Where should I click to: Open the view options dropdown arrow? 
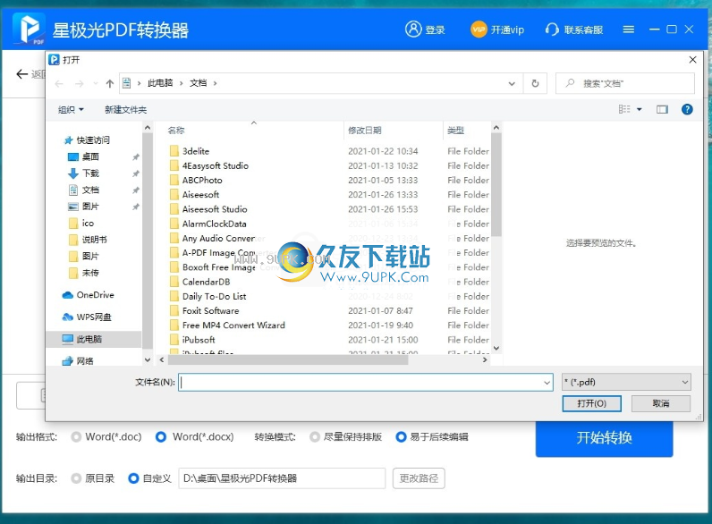pyautogui.click(x=640, y=109)
